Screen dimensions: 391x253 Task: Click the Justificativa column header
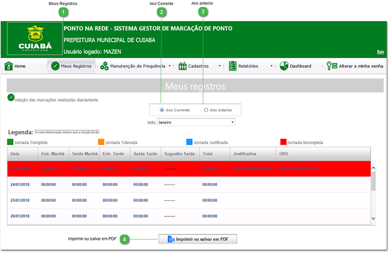point(253,154)
